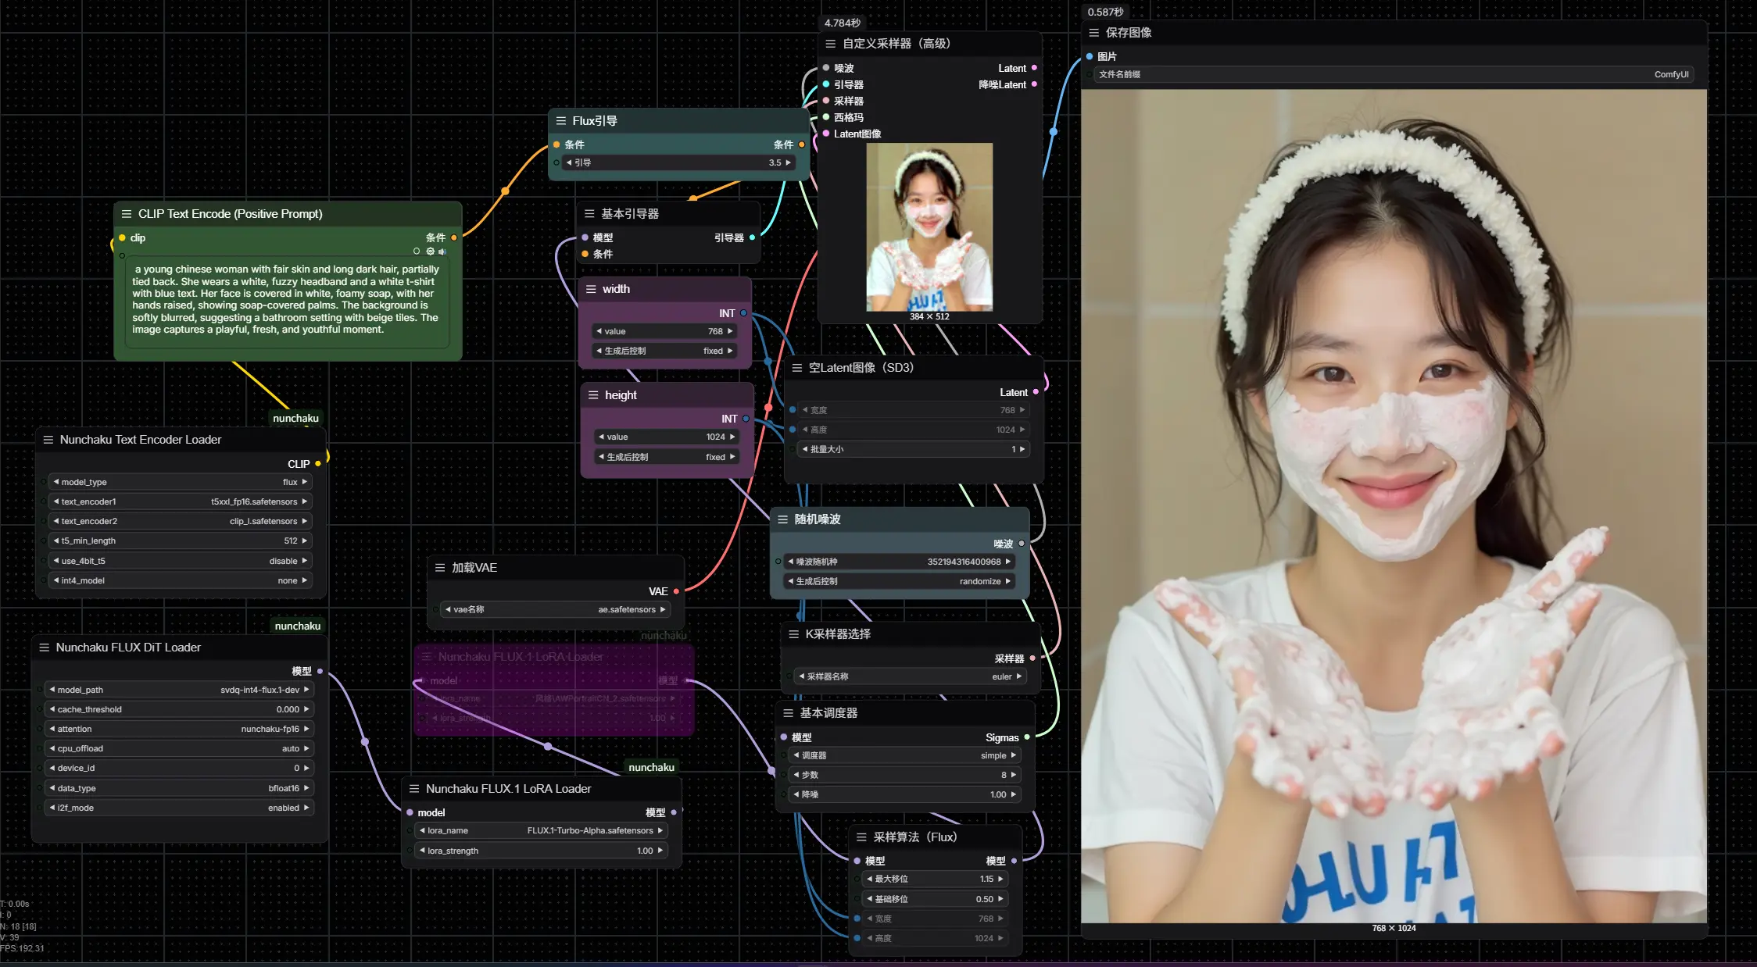Click the 4.784秒 timing label above the sampler
Image resolution: width=1757 pixels, height=967 pixels.
point(842,23)
